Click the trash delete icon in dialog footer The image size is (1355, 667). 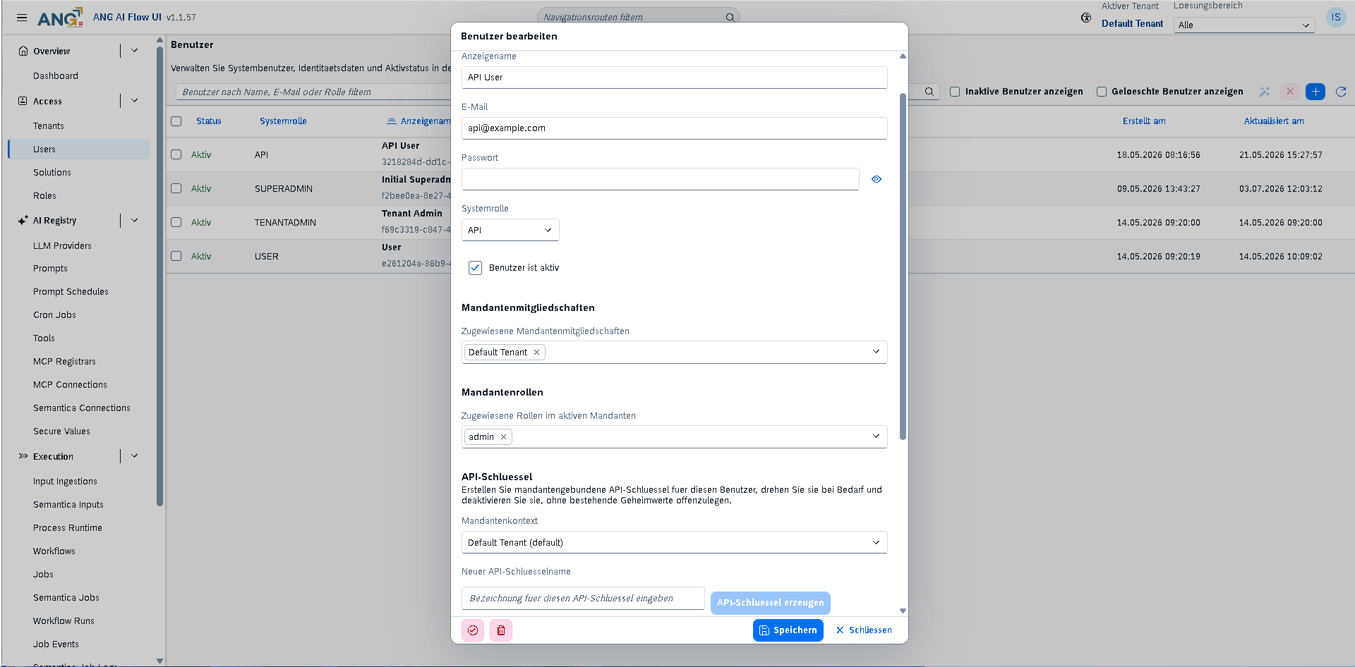coord(501,630)
